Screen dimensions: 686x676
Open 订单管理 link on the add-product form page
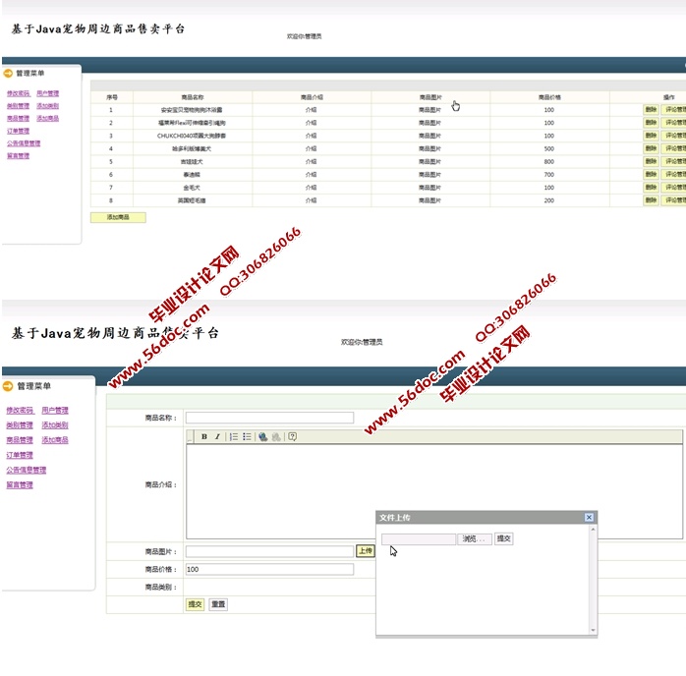click(20, 455)
